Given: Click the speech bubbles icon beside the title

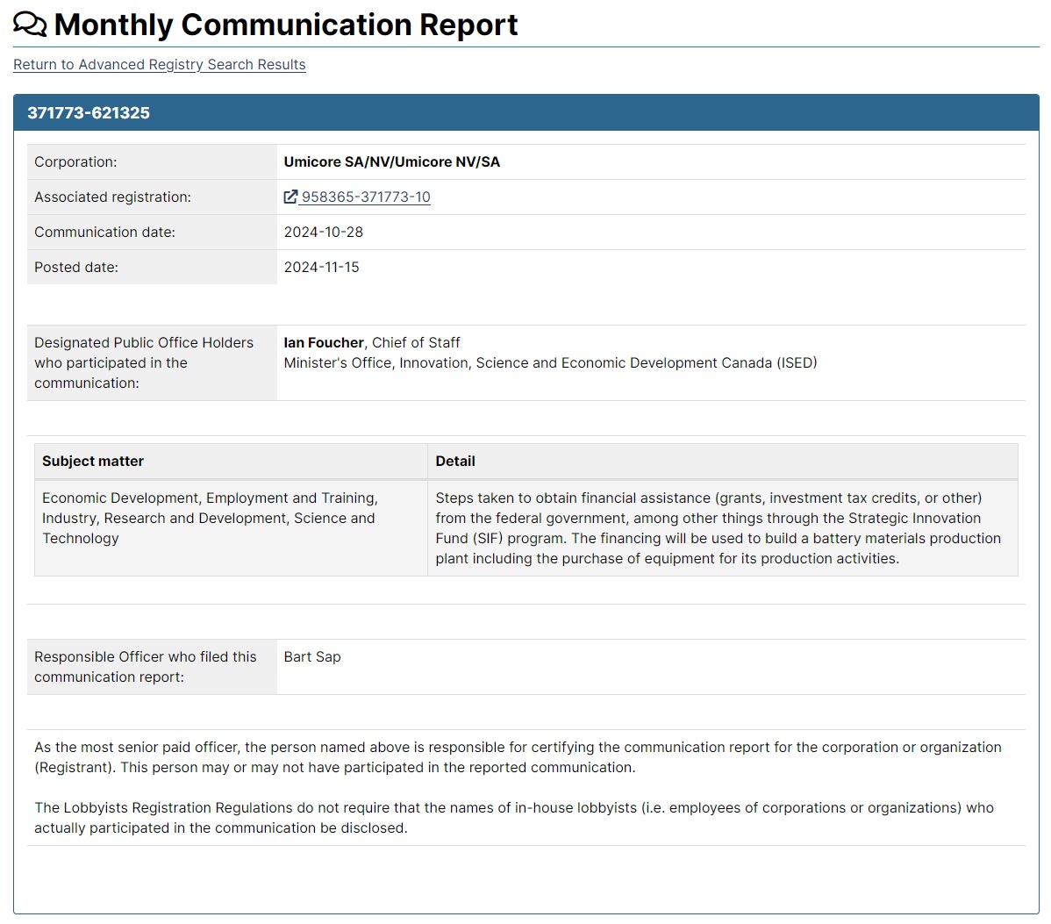Looking at the screenshot, I should [30, 25].
